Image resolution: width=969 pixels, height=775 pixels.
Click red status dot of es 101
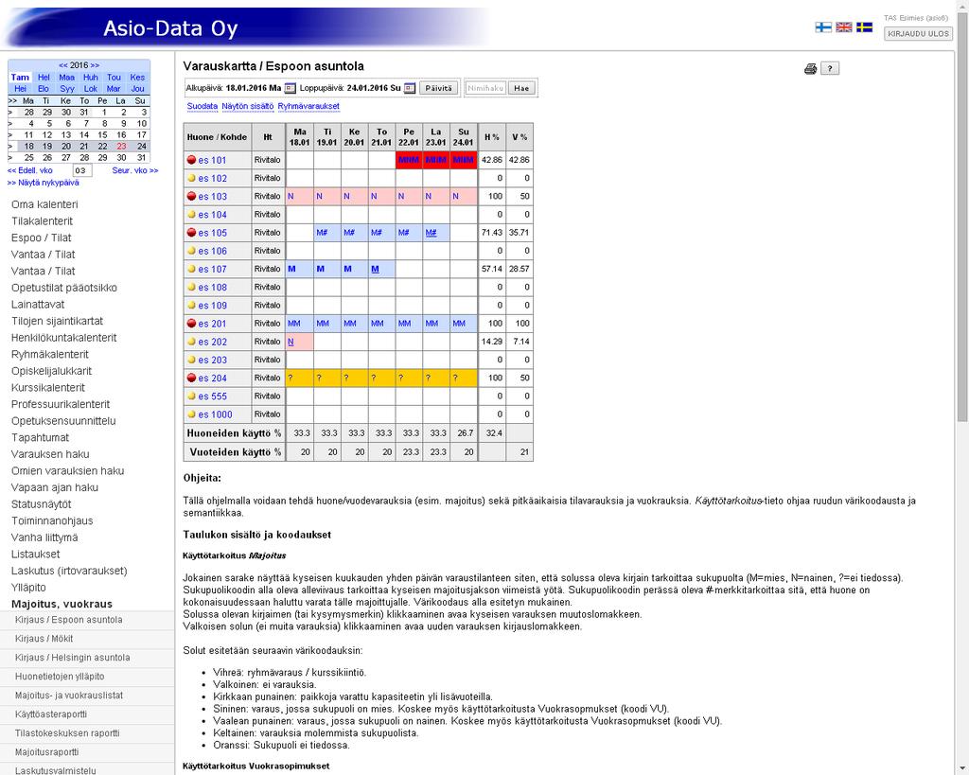coord(191,160)
